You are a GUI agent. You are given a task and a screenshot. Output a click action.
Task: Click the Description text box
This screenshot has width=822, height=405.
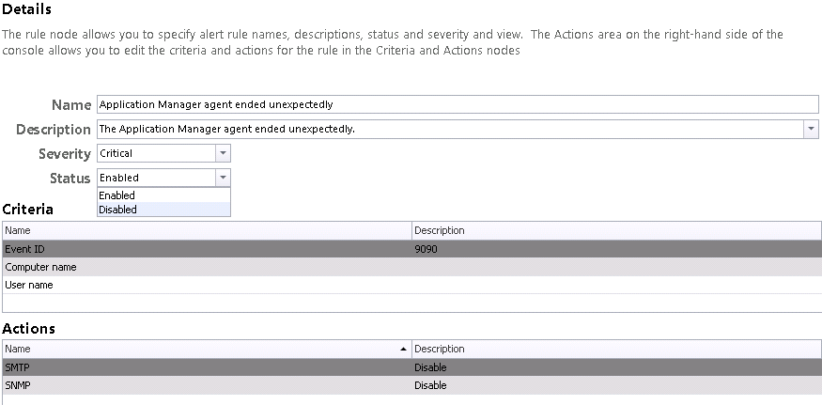tap(450, 129)
